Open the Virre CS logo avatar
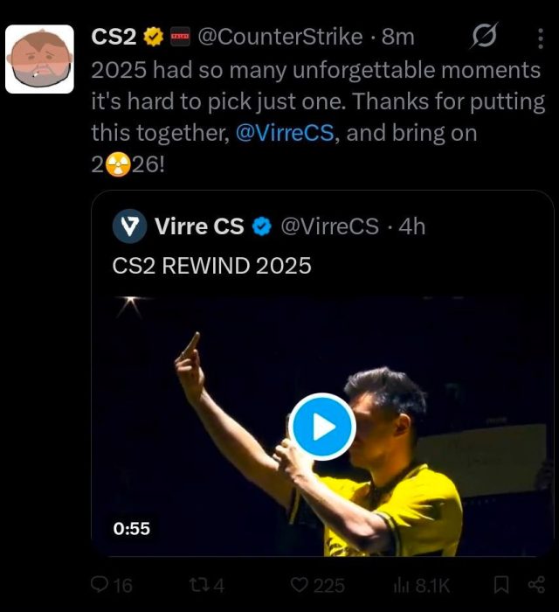559x612 pixels. (x=129, y=226)
